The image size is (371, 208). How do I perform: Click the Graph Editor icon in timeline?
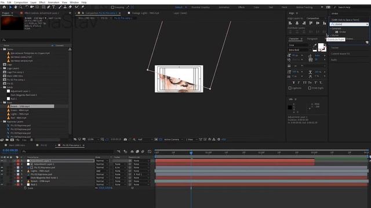150,151
